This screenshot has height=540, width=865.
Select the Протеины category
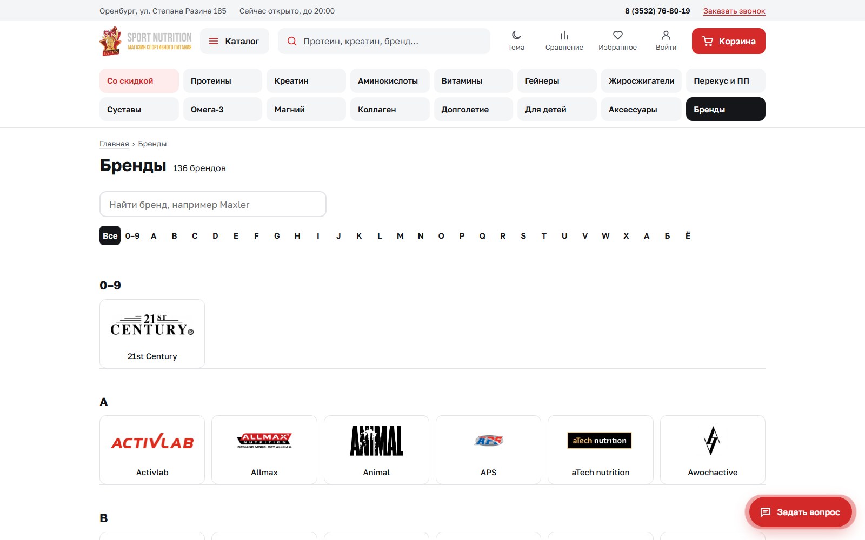(223, 80)
